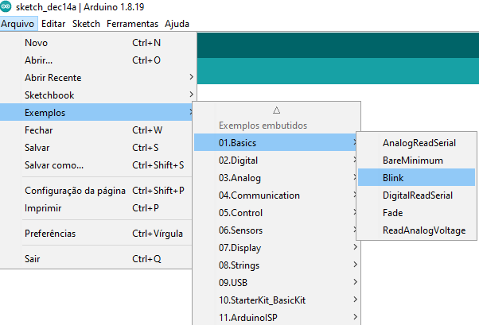
Task: Open the ReadAnalogVoltage example
Action: pos(417,230)
